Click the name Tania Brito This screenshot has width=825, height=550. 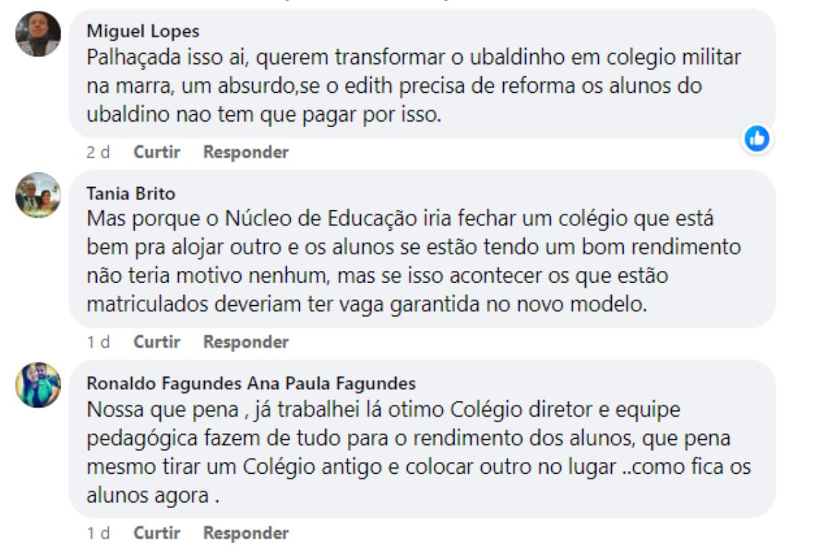[131, 193]
